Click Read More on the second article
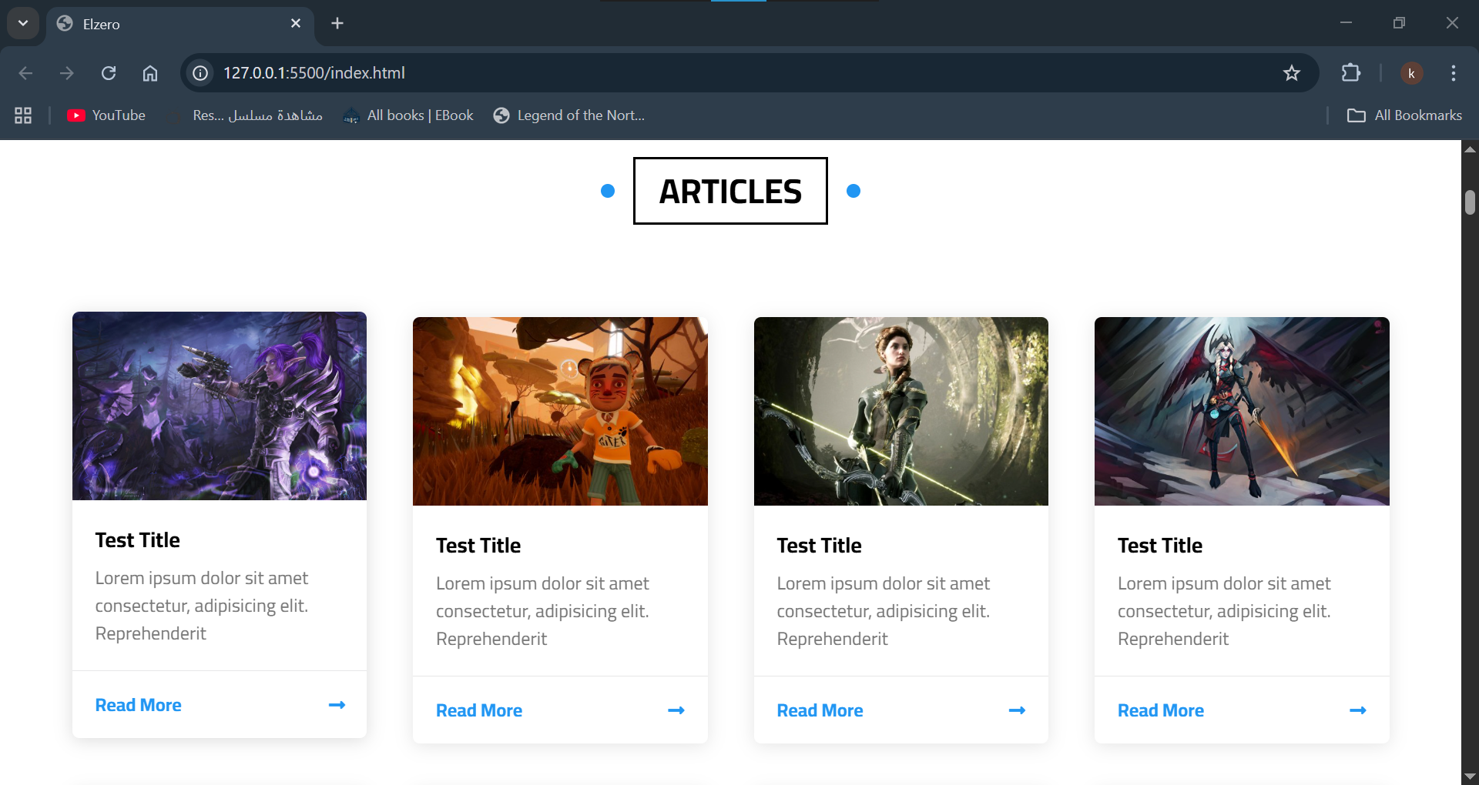1479x785 pixels. pos(478,710)
